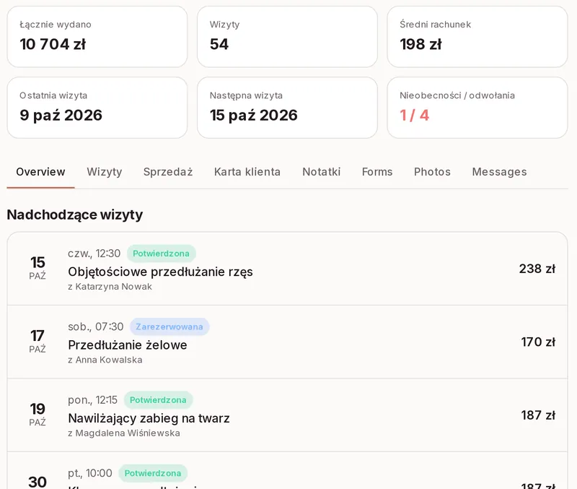Open the Messages tab

click(499, 172)
